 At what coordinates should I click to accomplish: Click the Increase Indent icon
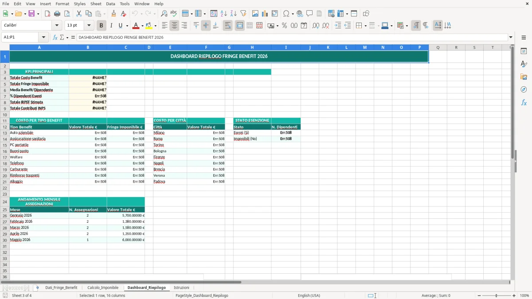338,26
